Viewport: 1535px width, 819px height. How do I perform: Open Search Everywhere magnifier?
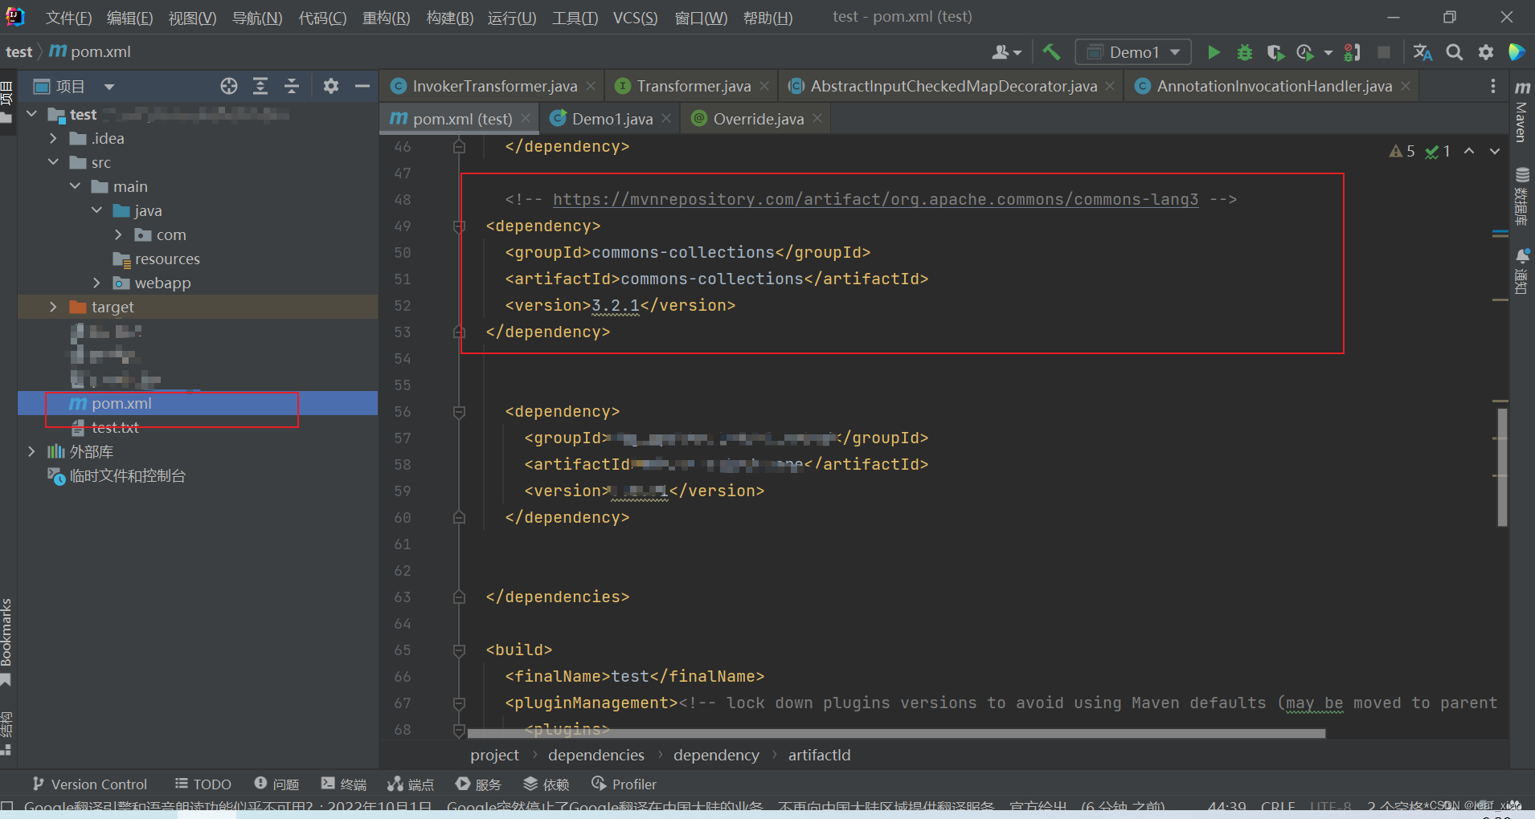point(1454,52)
